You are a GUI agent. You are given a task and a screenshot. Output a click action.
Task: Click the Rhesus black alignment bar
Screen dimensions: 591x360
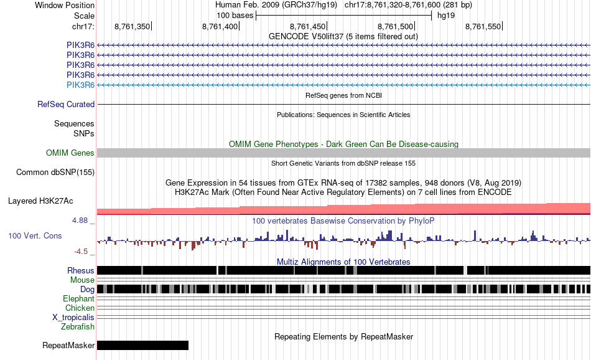(344, 270)
